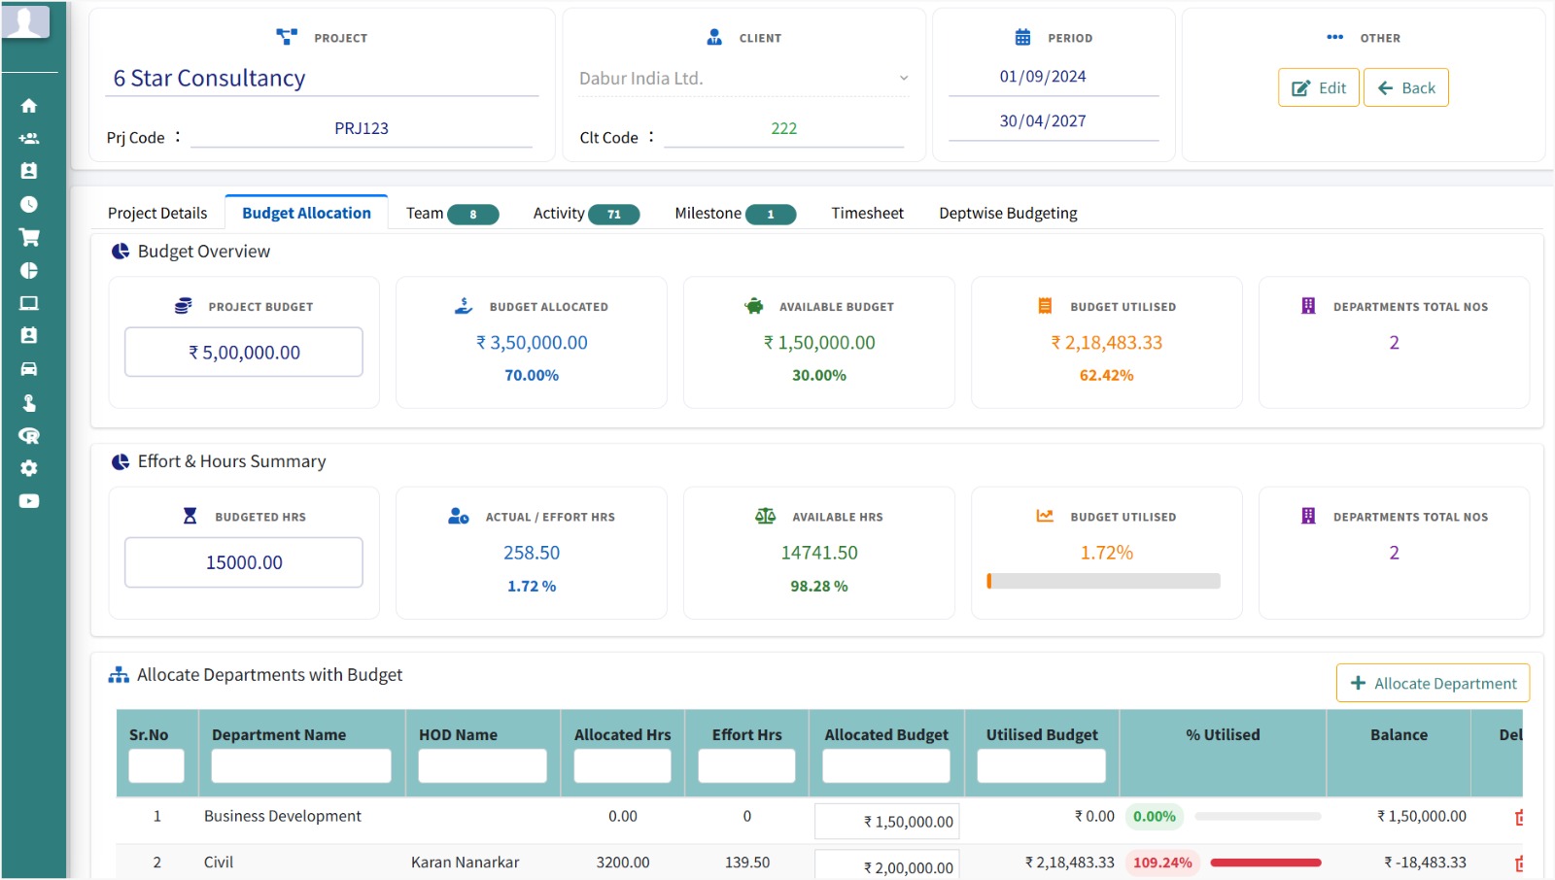
Task: Click the Edit button
Action: tap(1318, 87)
